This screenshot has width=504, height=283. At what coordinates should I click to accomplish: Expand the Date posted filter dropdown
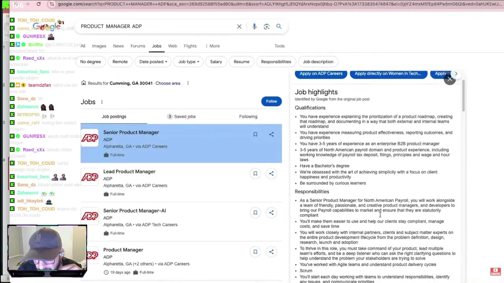[153, 62]
